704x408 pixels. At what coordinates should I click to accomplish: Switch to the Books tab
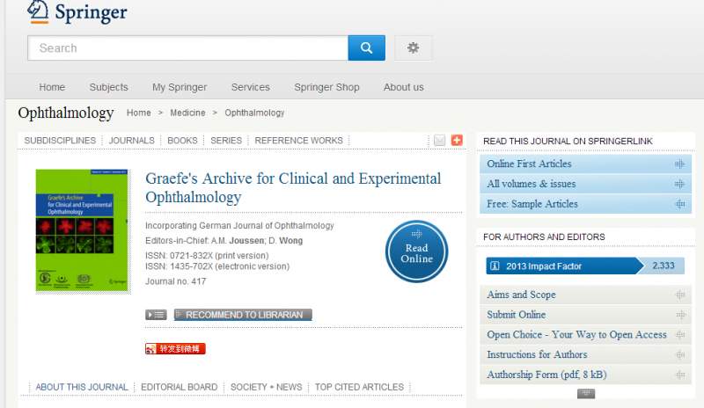tap(182, 141)
